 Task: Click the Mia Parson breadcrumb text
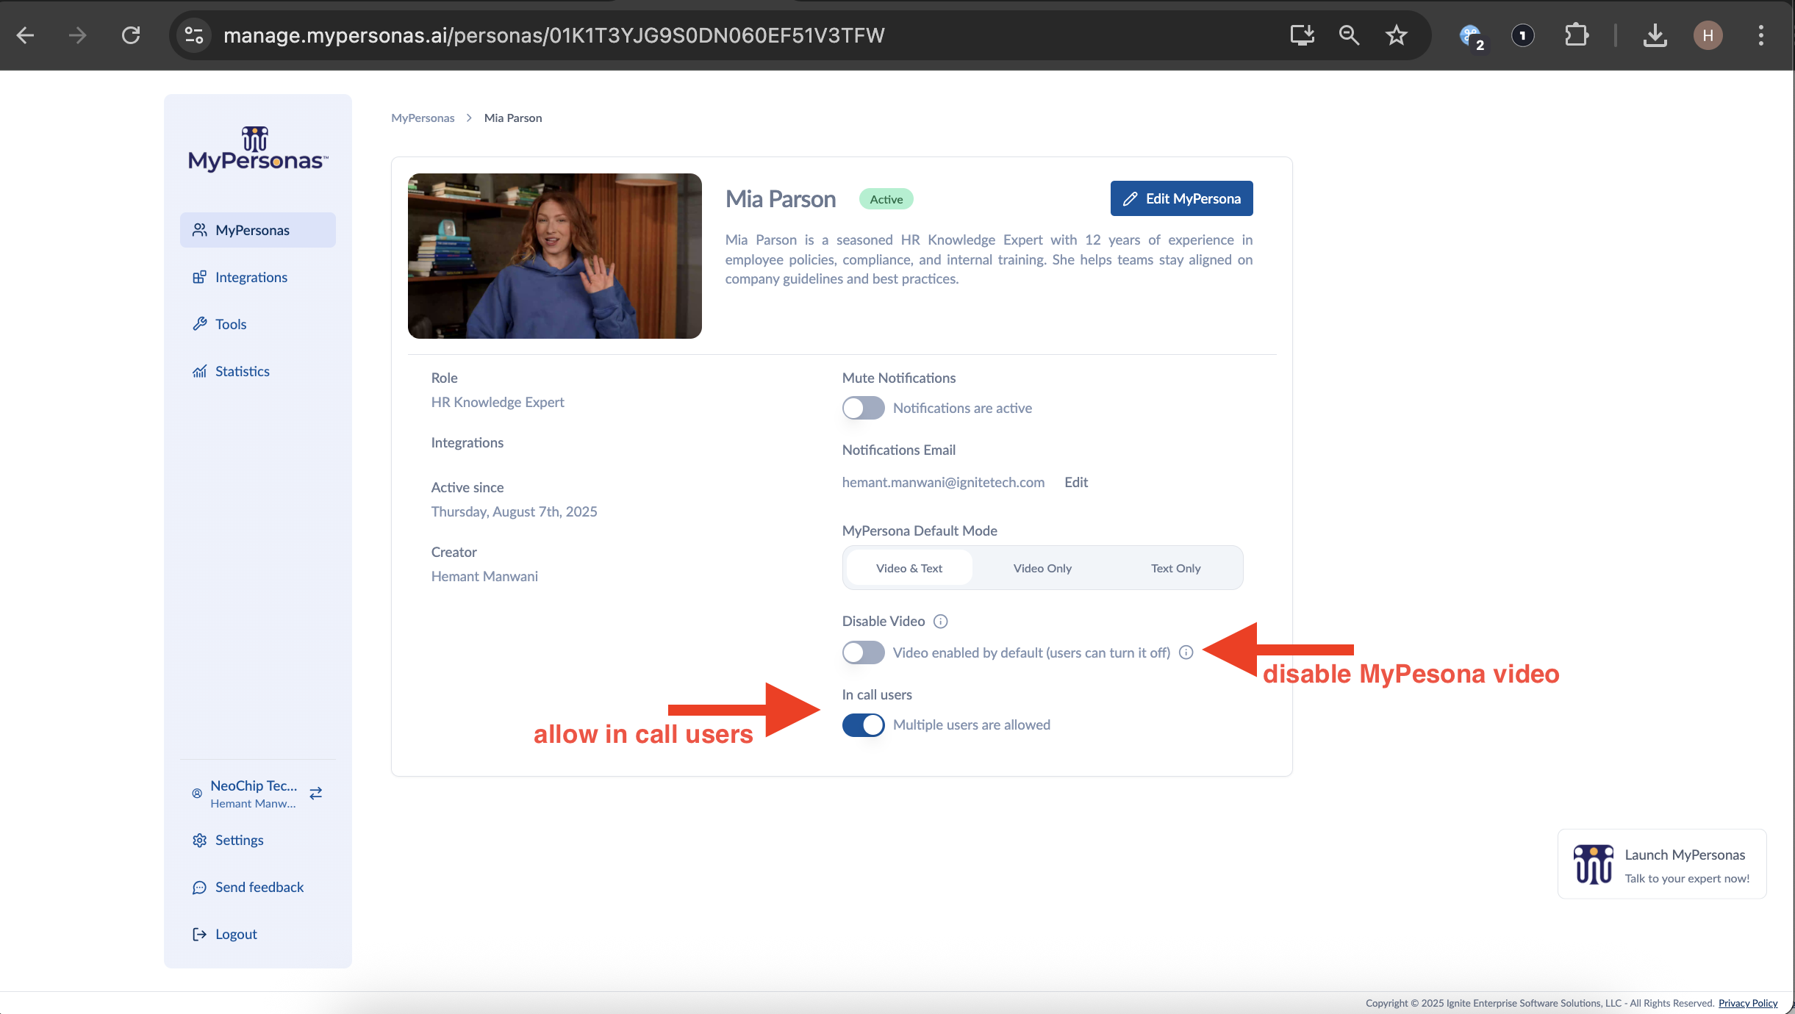pyautogui.click(x=513, y=118)
